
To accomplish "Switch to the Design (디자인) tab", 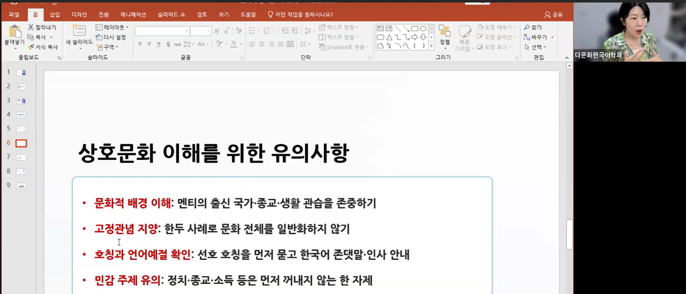I will coord(79,15).
